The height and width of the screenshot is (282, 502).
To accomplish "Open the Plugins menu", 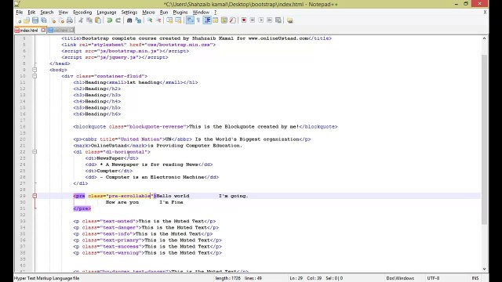I will pos(180,13).
